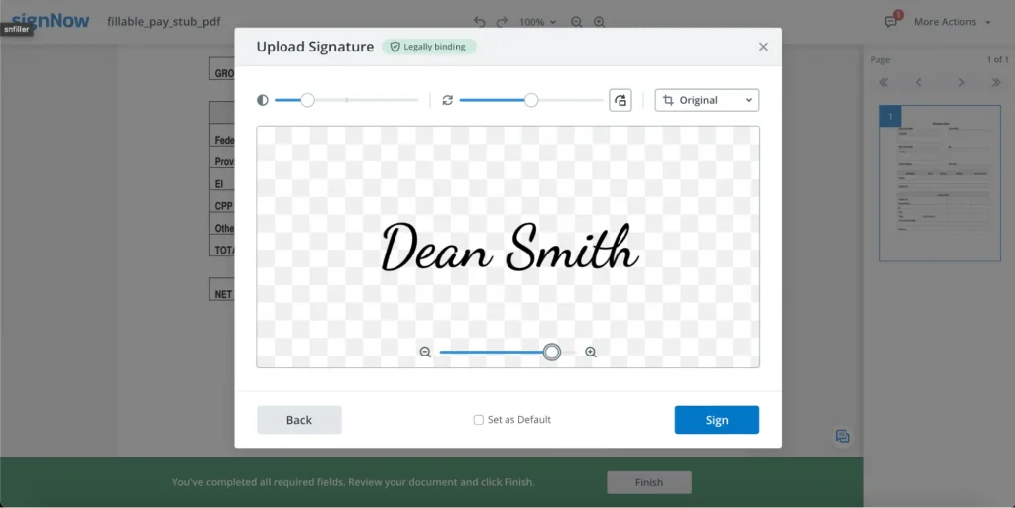Click zoom out magnifier in document toolbar

(577, 21)
